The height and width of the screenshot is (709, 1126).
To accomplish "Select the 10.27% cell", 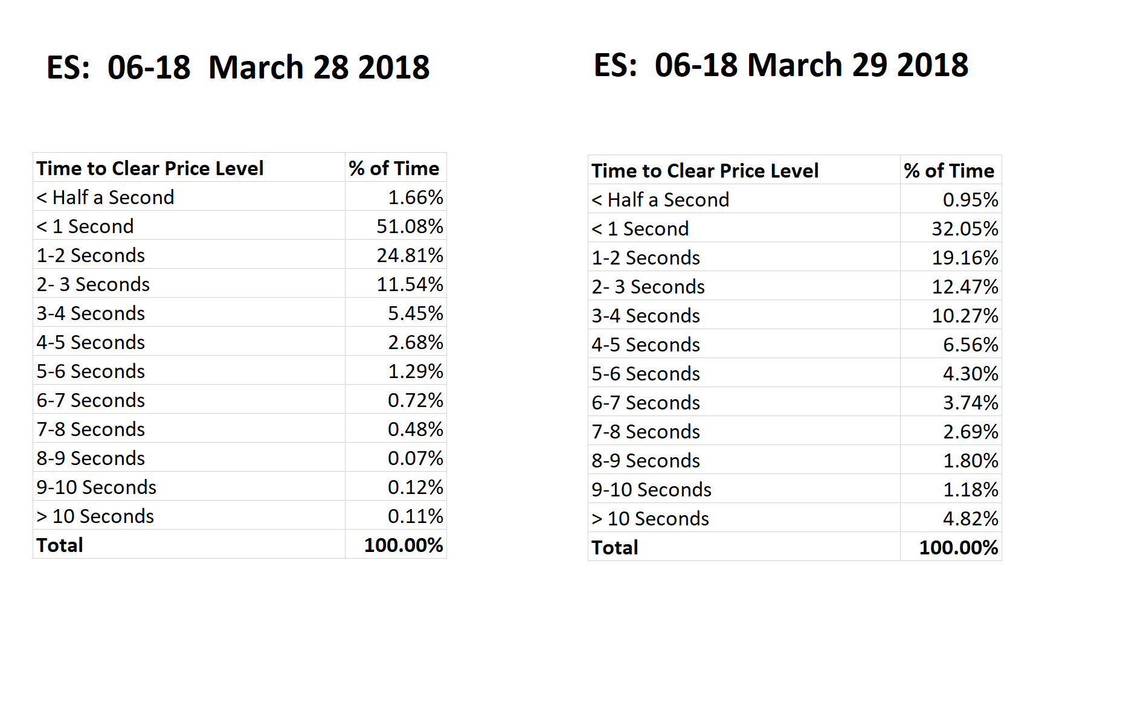I will click(x=951, y=315).
